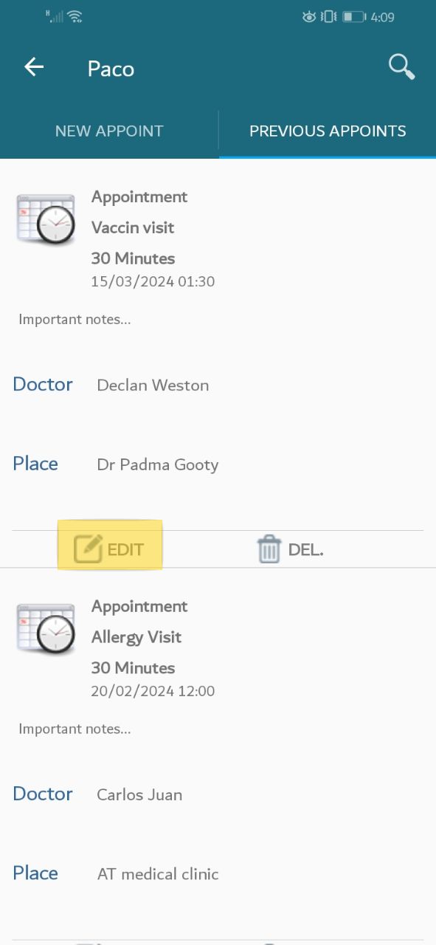Screen dimensions: 436x945
Task: Tap the Wi-Fi icon in status bar
Action: 74,16
